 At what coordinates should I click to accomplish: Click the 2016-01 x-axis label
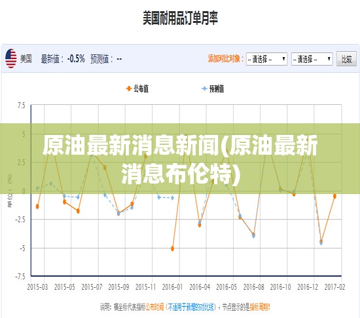[172, 287]
